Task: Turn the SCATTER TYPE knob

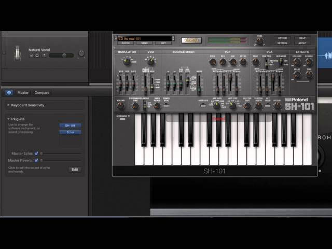Action: (247, 106)
